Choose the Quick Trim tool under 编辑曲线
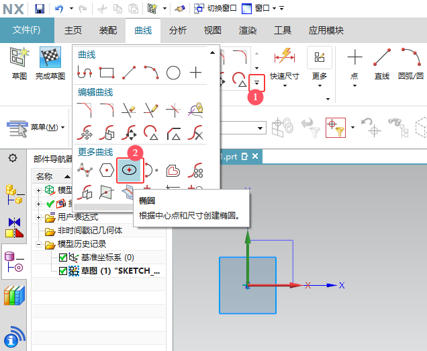 click(x=129, y=110)
